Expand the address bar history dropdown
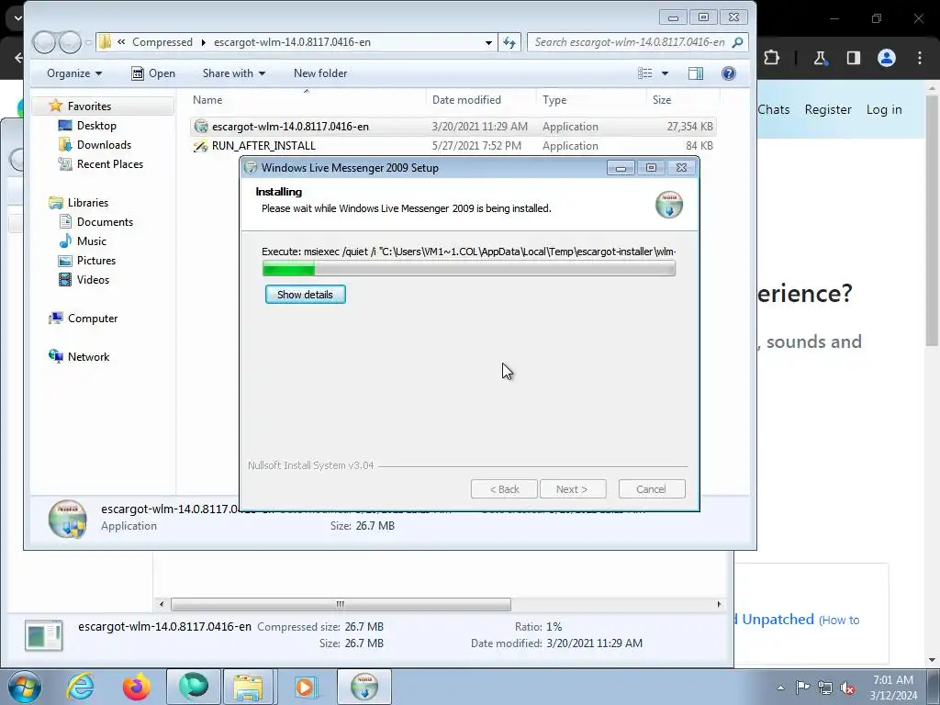The image size is (940, 705). coord(488,42)
